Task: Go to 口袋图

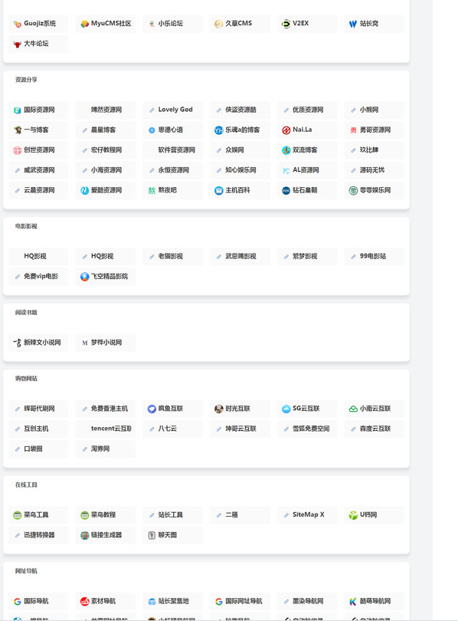Action: coord(33,449)
